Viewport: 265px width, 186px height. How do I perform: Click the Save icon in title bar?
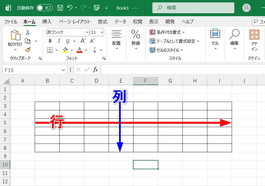click(x=60, y=8)
